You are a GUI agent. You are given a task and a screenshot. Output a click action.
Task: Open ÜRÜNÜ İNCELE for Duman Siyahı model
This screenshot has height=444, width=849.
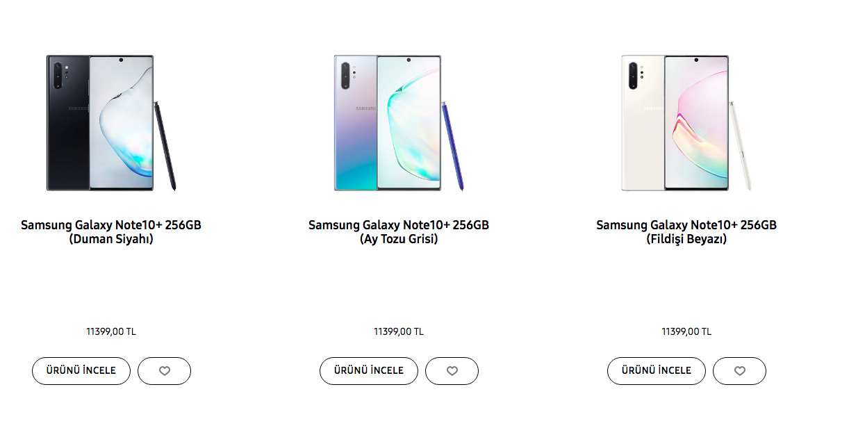tap(81, 371)
